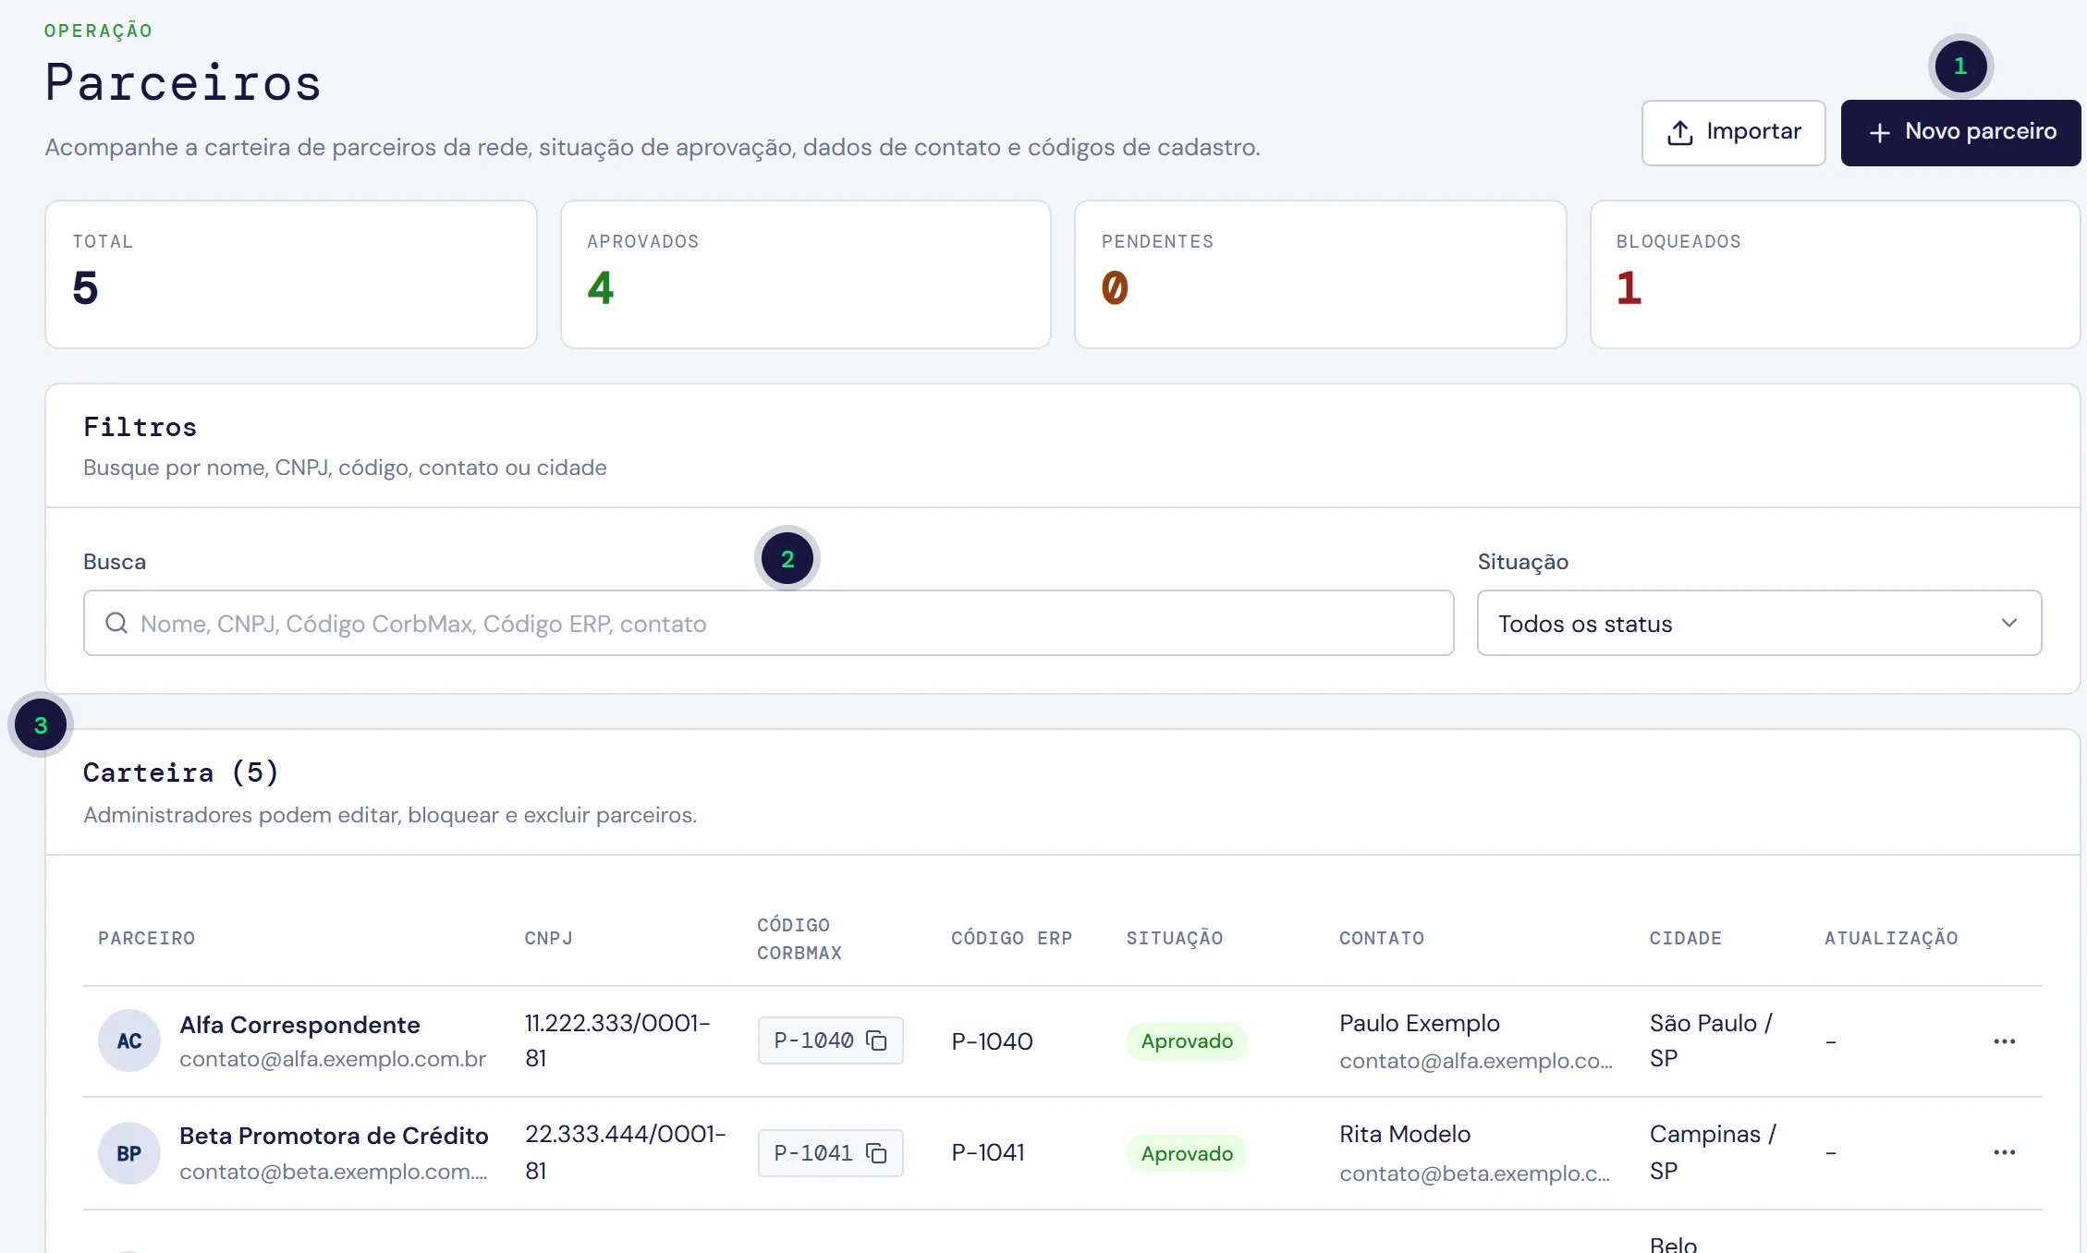Focus the Busca search input field
Screen dimensions: 2087x1253
pyautogui.click(x=768, y=623)
